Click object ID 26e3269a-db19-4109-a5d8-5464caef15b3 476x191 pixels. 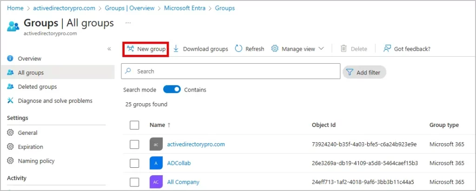point(365,164)
